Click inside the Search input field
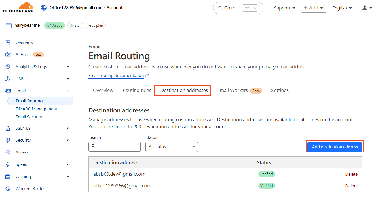The image size is (378, 199). point(115,147)
